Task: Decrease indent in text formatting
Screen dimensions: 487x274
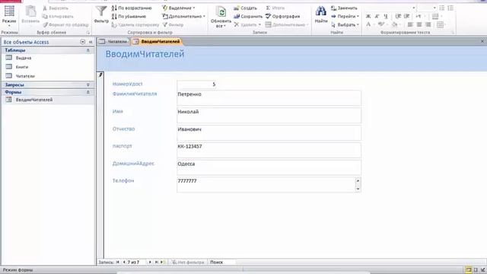Action: pos(398,16)
